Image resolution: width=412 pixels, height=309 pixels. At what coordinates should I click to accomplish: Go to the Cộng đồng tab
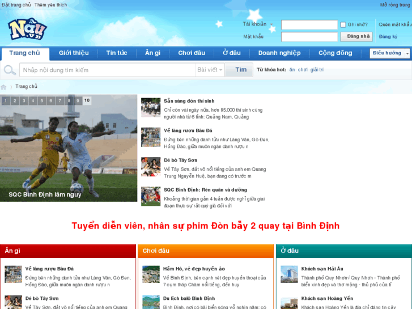coord(335,53)
